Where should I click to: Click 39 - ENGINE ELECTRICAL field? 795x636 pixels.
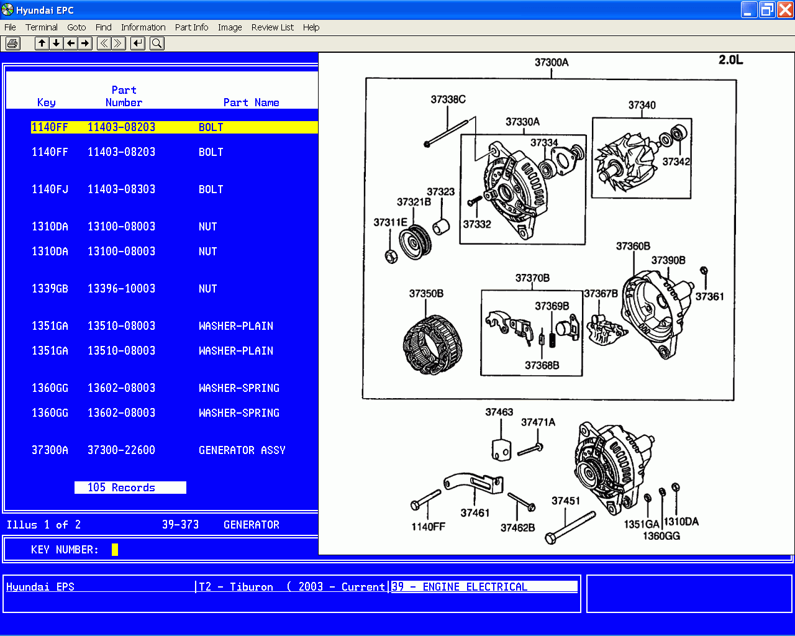[x=484, y=587]
